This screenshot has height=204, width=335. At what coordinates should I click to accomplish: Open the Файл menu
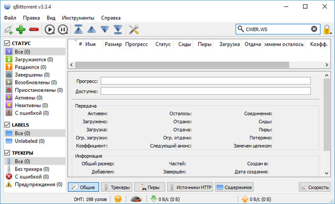click(10, 18)
